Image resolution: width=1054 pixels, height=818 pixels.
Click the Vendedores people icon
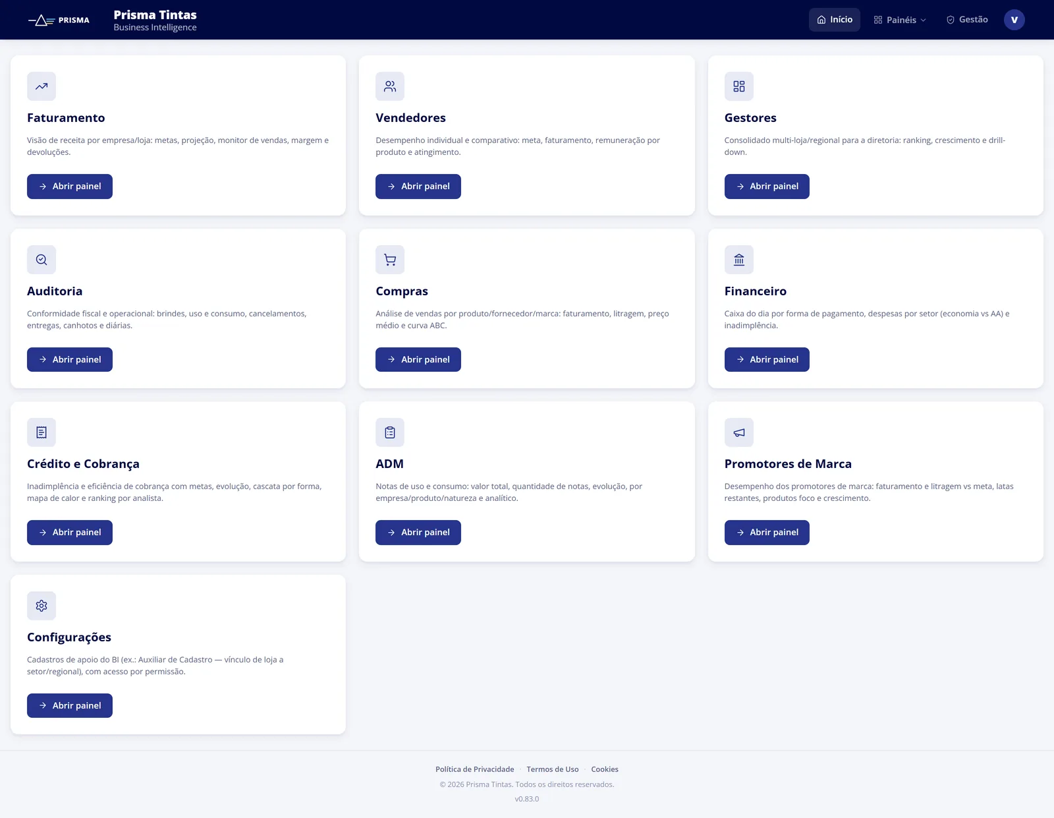click(x=390, y=86)
